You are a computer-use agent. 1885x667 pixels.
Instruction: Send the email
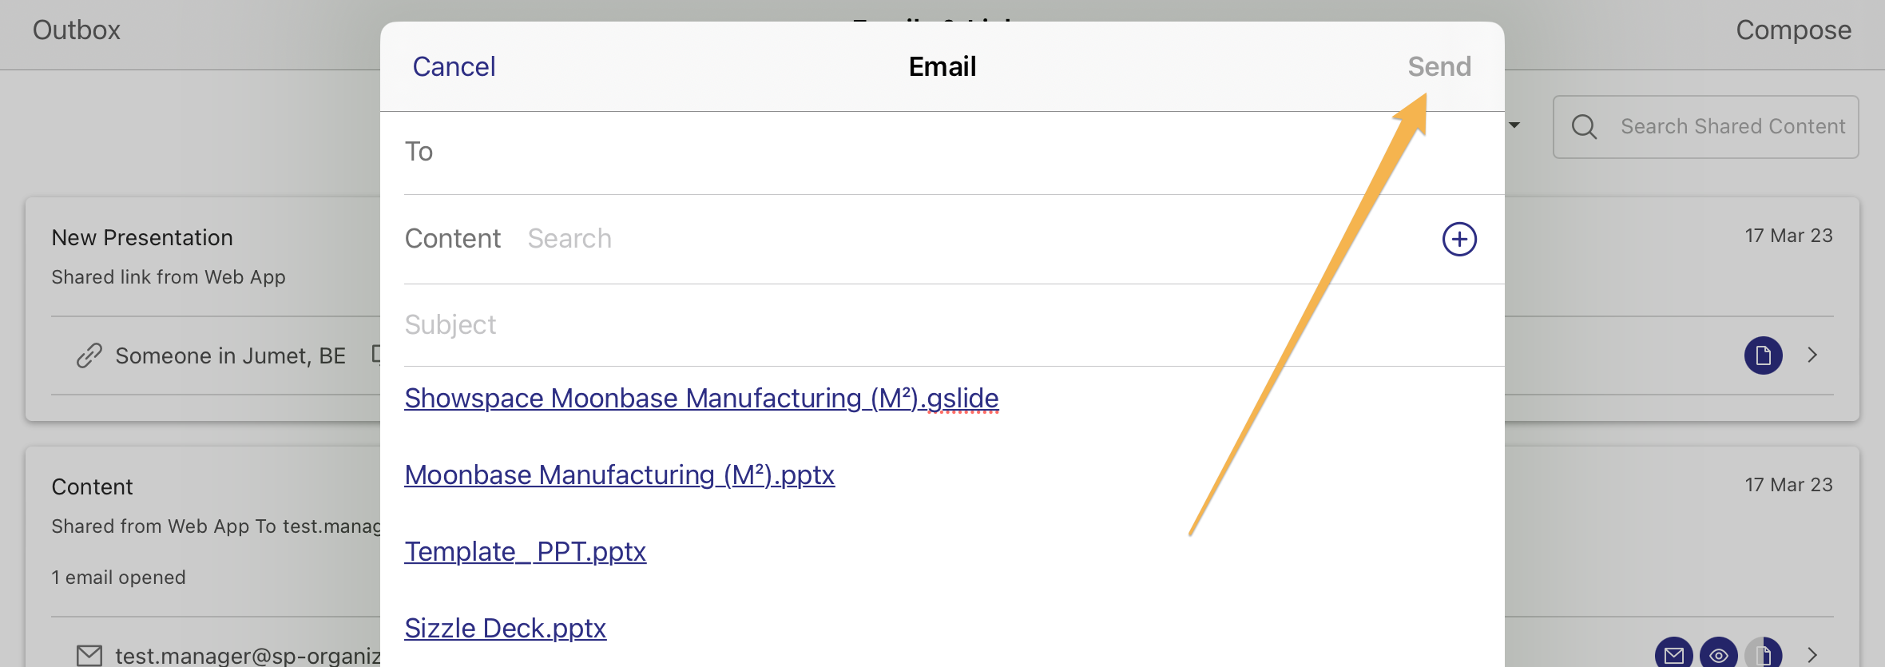pyautogui.click(x=1439, y=66)
